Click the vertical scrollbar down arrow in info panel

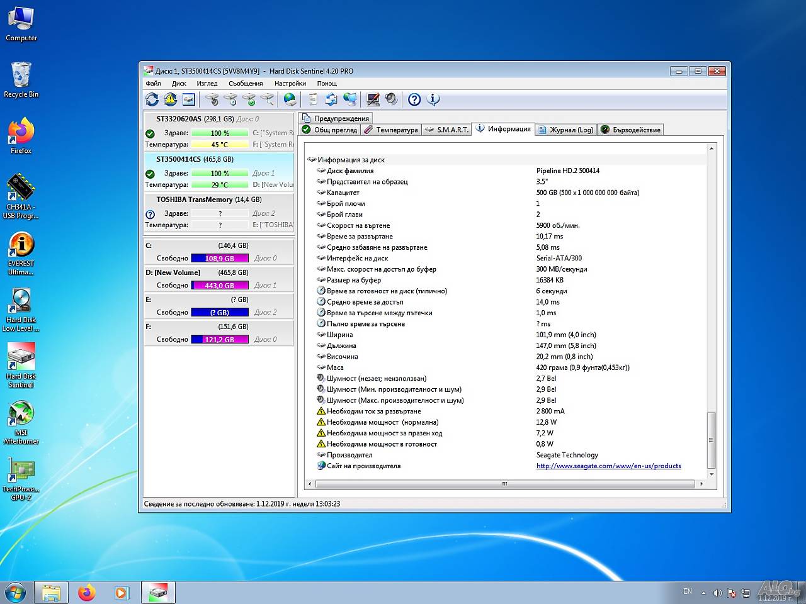(712, 474)
